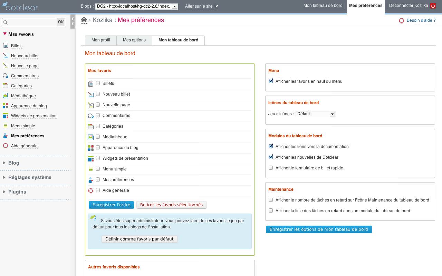The width and height of the screenshot is (442, 276).
Task: Collapse the sidebar using the arrow handle
Action: click(73, 21)
